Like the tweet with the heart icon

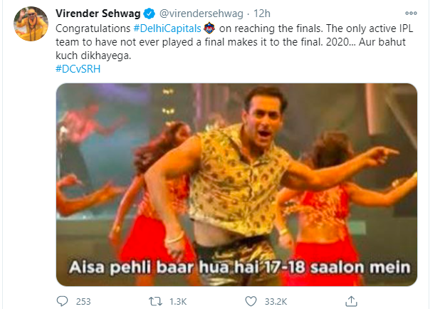tap(251, 301)
